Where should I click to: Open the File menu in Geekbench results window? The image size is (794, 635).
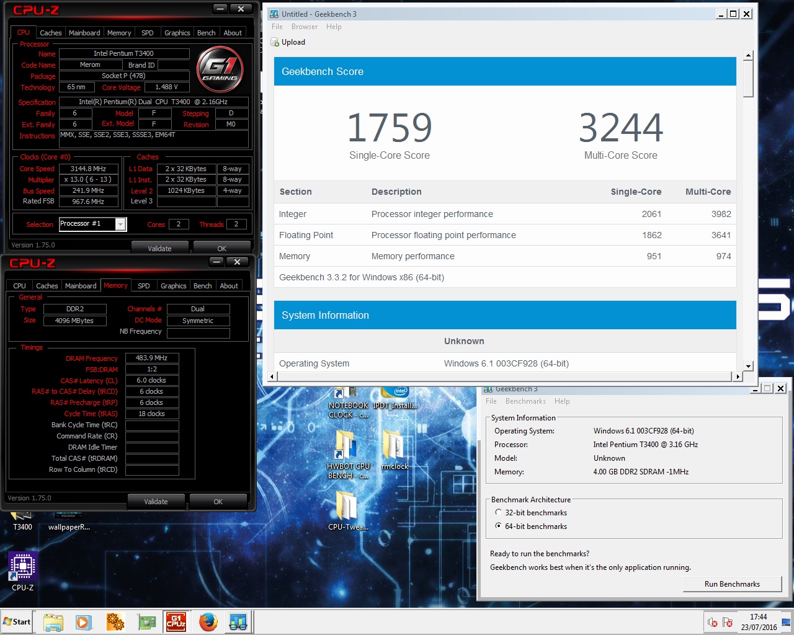277,27
